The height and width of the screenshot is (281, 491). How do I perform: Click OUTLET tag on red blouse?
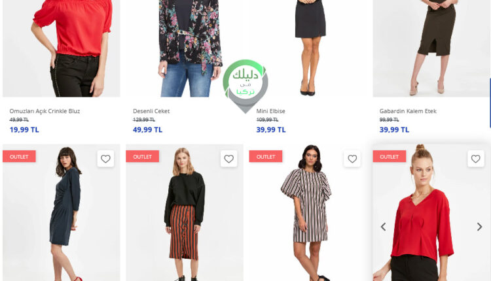click(x=390, y=156)
